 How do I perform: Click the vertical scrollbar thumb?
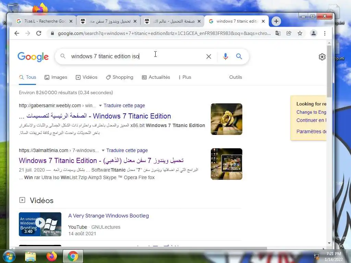pyautogui.click(x=329, y=71)
